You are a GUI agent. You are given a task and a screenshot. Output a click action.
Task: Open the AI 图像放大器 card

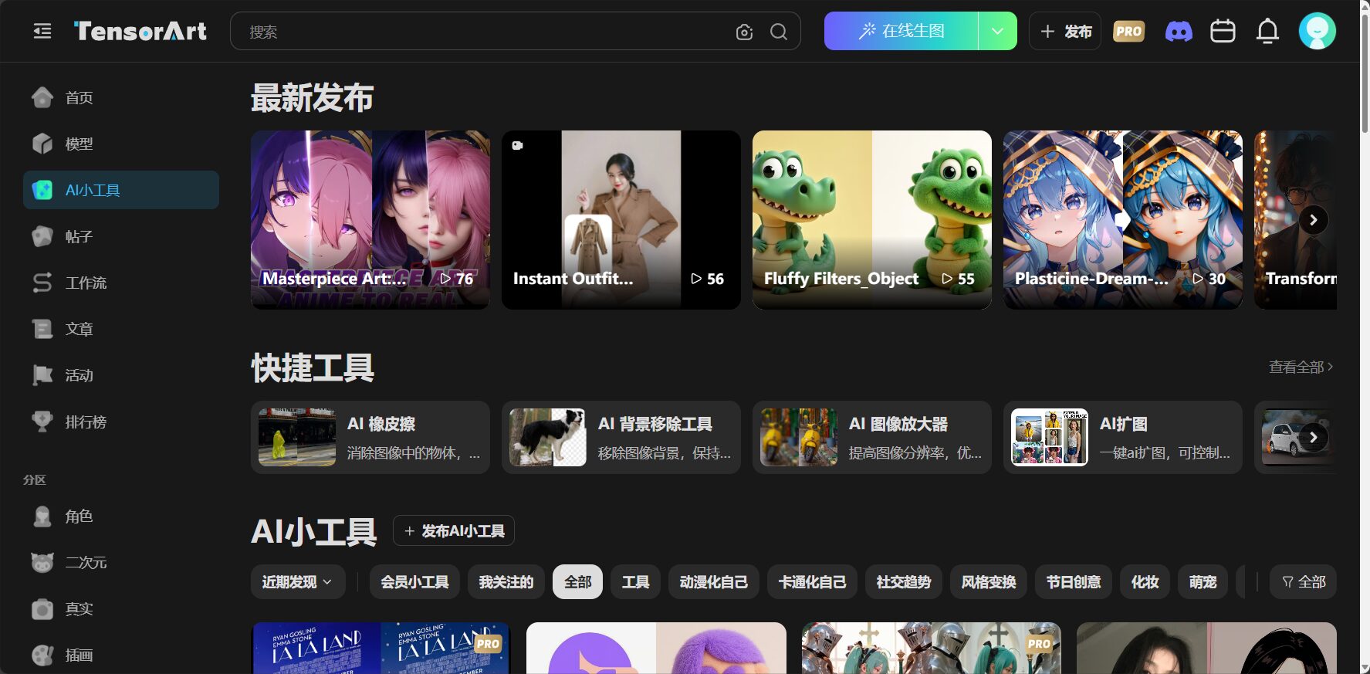tap(872, 437)
